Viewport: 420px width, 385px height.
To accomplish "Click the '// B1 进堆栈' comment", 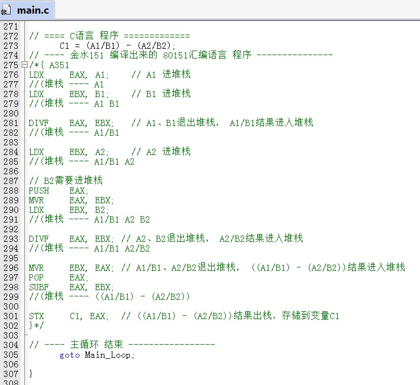I will click(161, 94).
